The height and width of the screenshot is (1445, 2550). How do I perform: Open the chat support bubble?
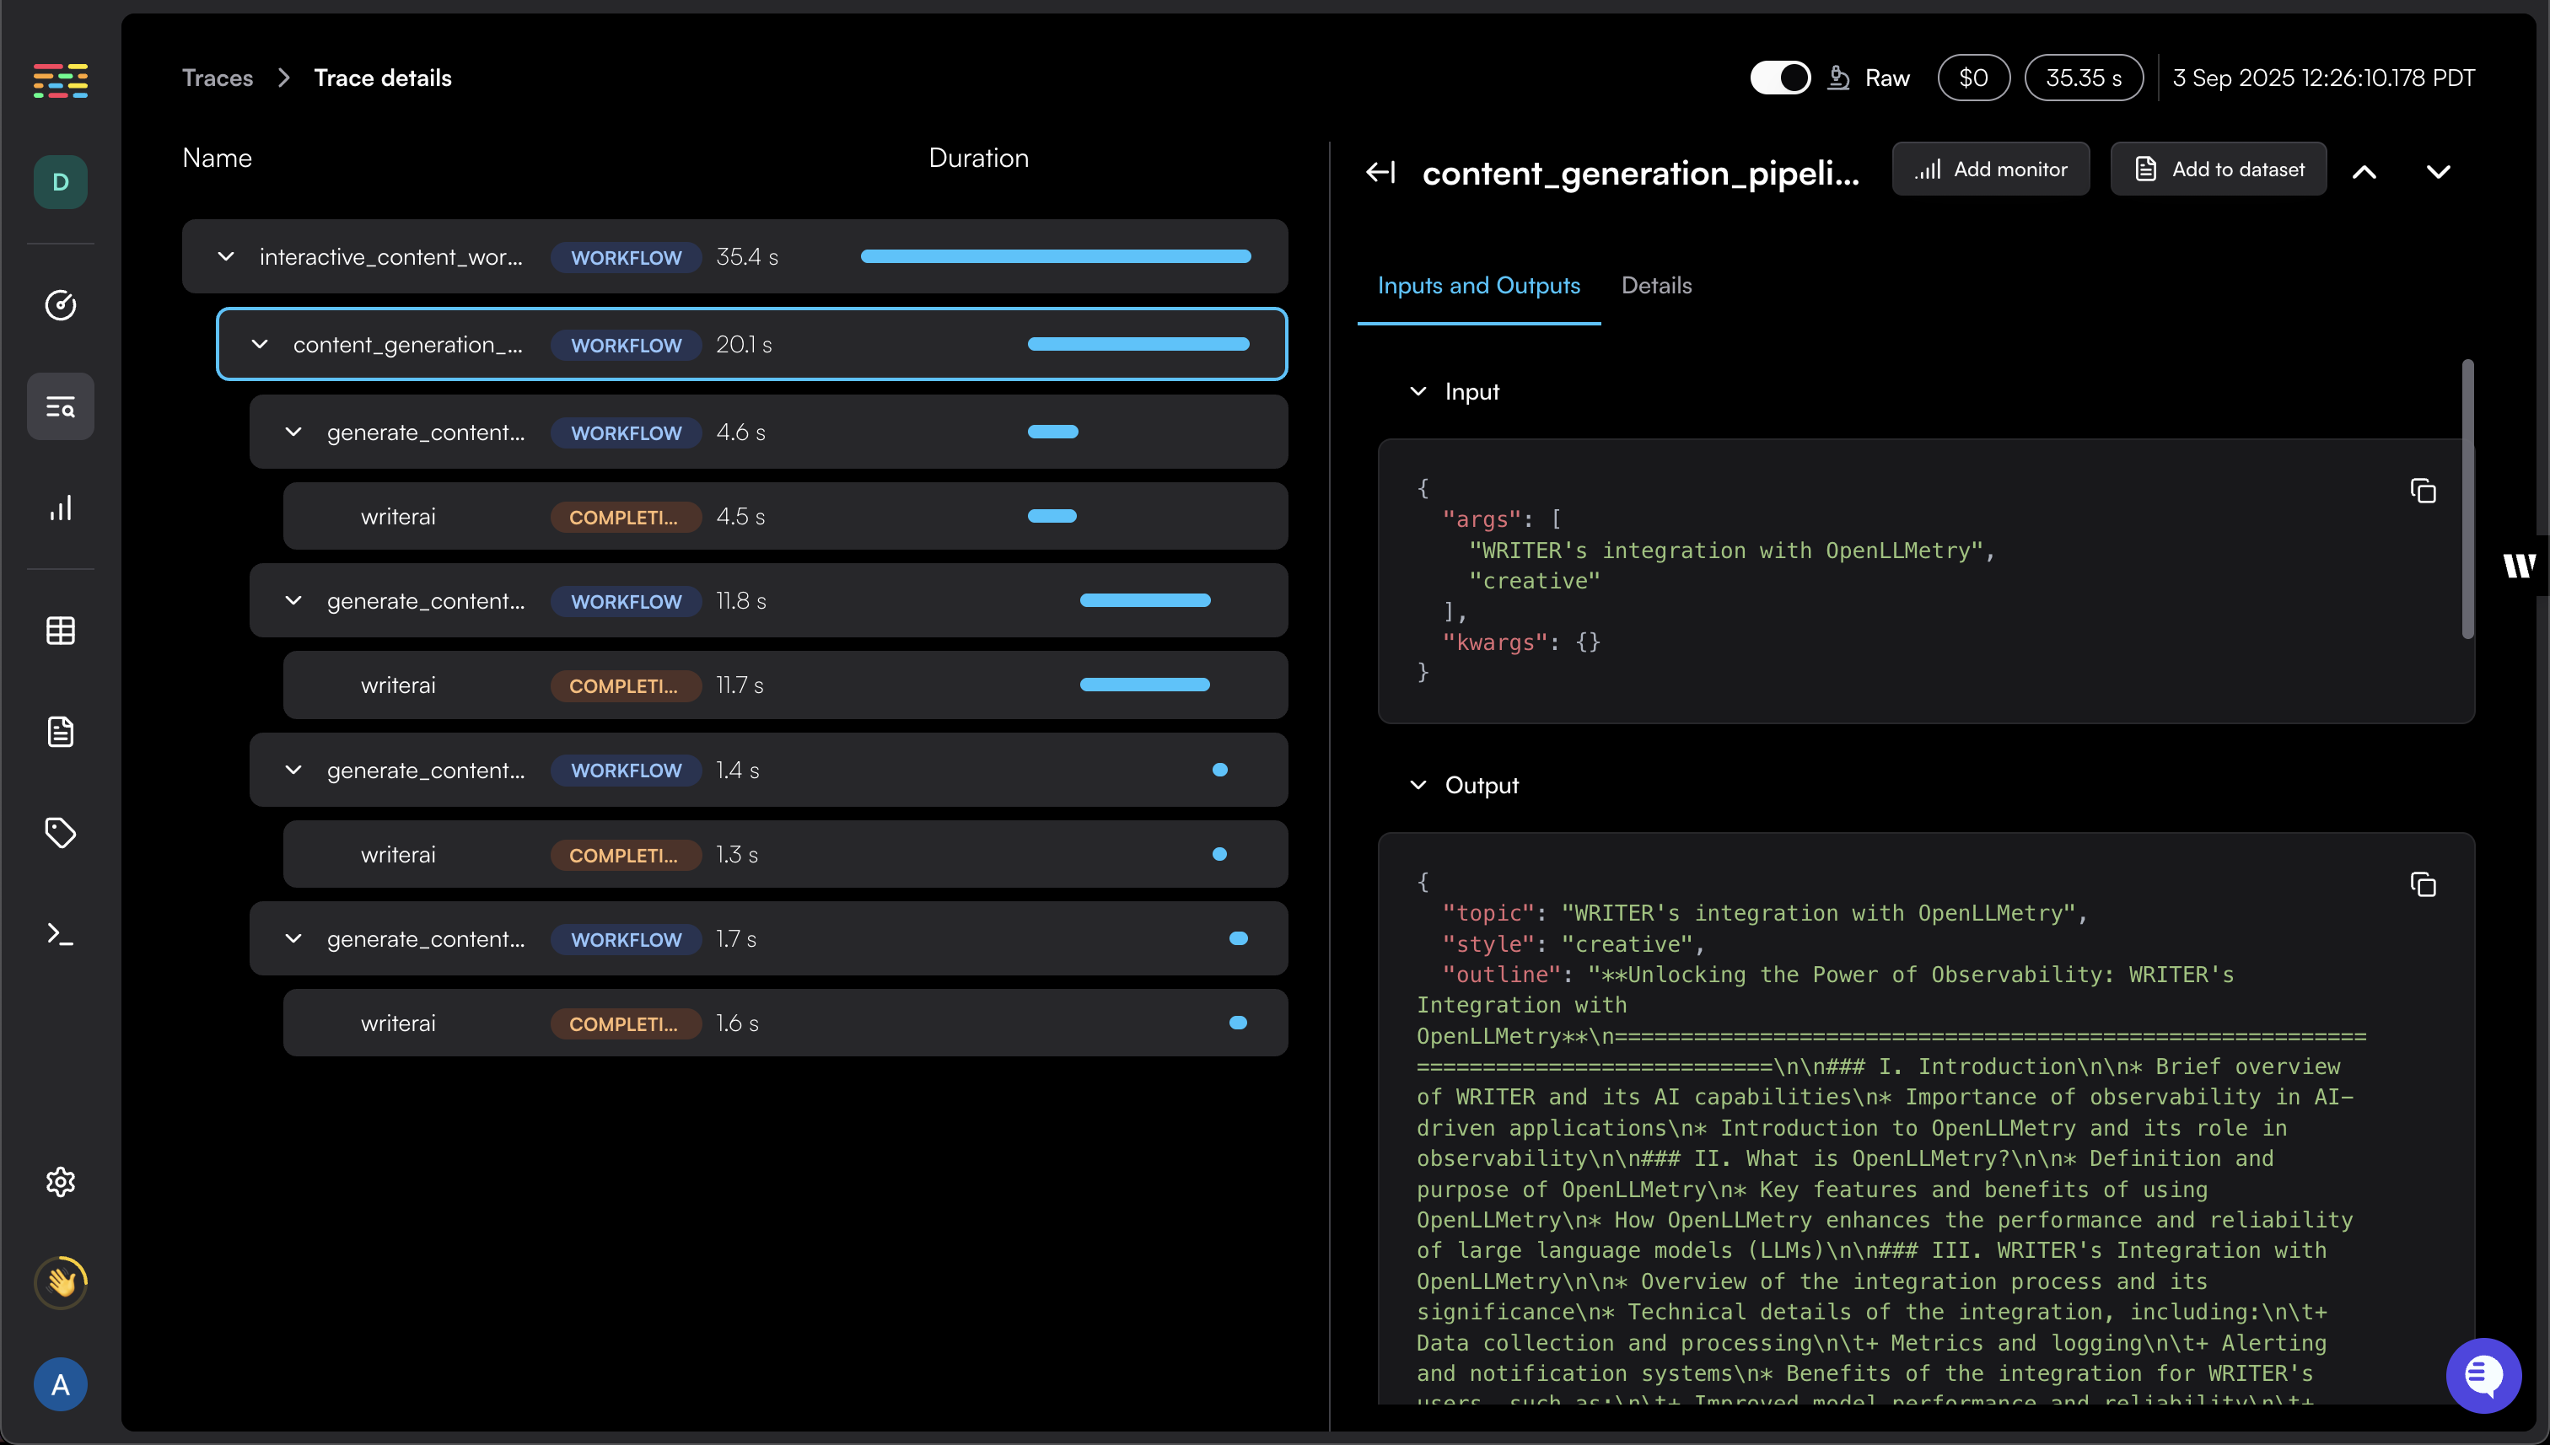click(2483, 1376)
